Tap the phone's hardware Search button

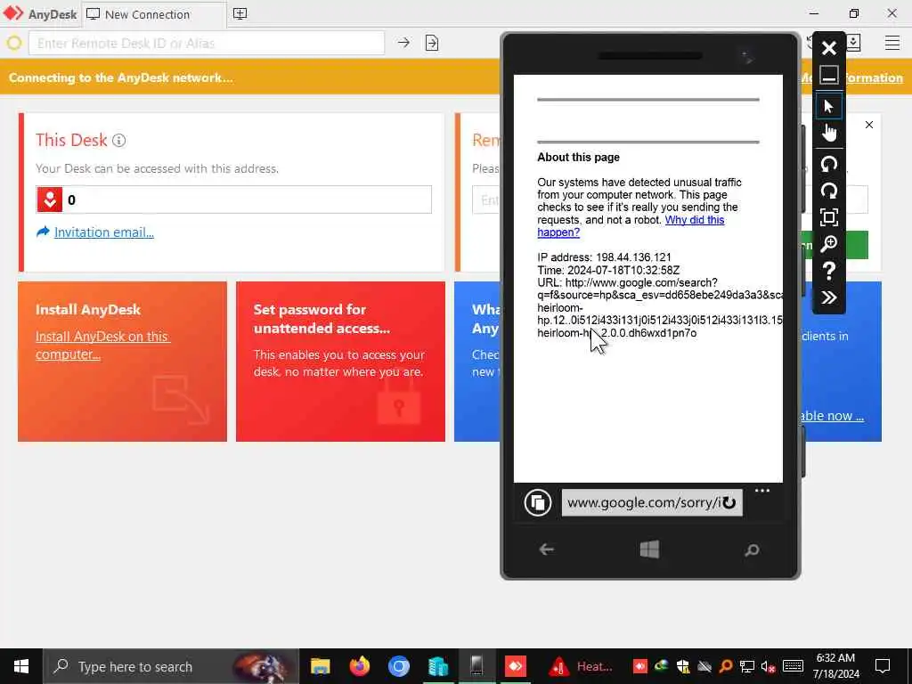(x=752, y=550)
